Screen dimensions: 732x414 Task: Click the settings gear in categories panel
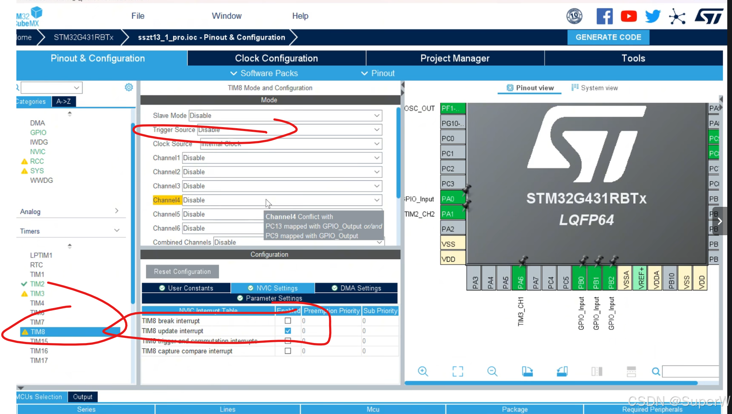[129, 87]
